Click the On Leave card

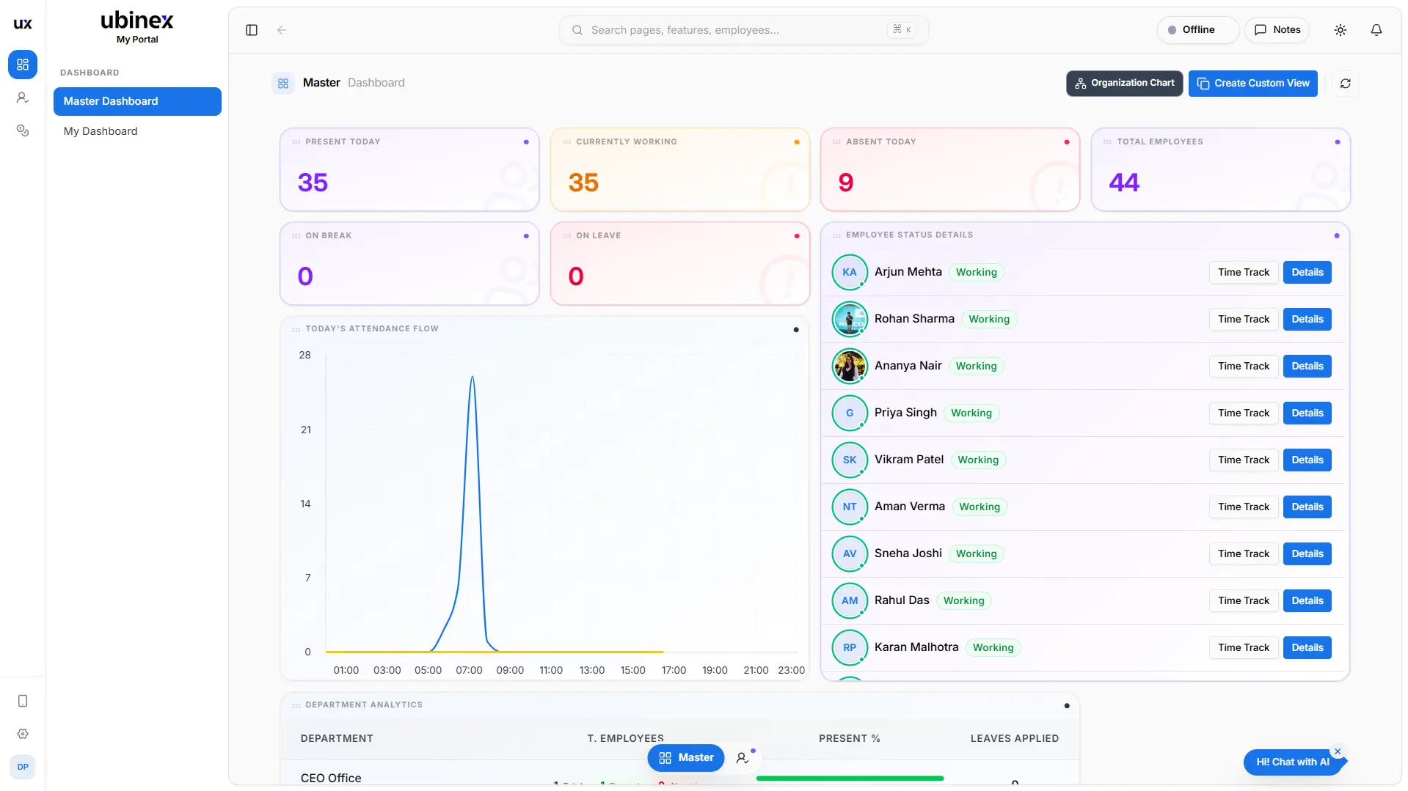(x=680, y=264)
